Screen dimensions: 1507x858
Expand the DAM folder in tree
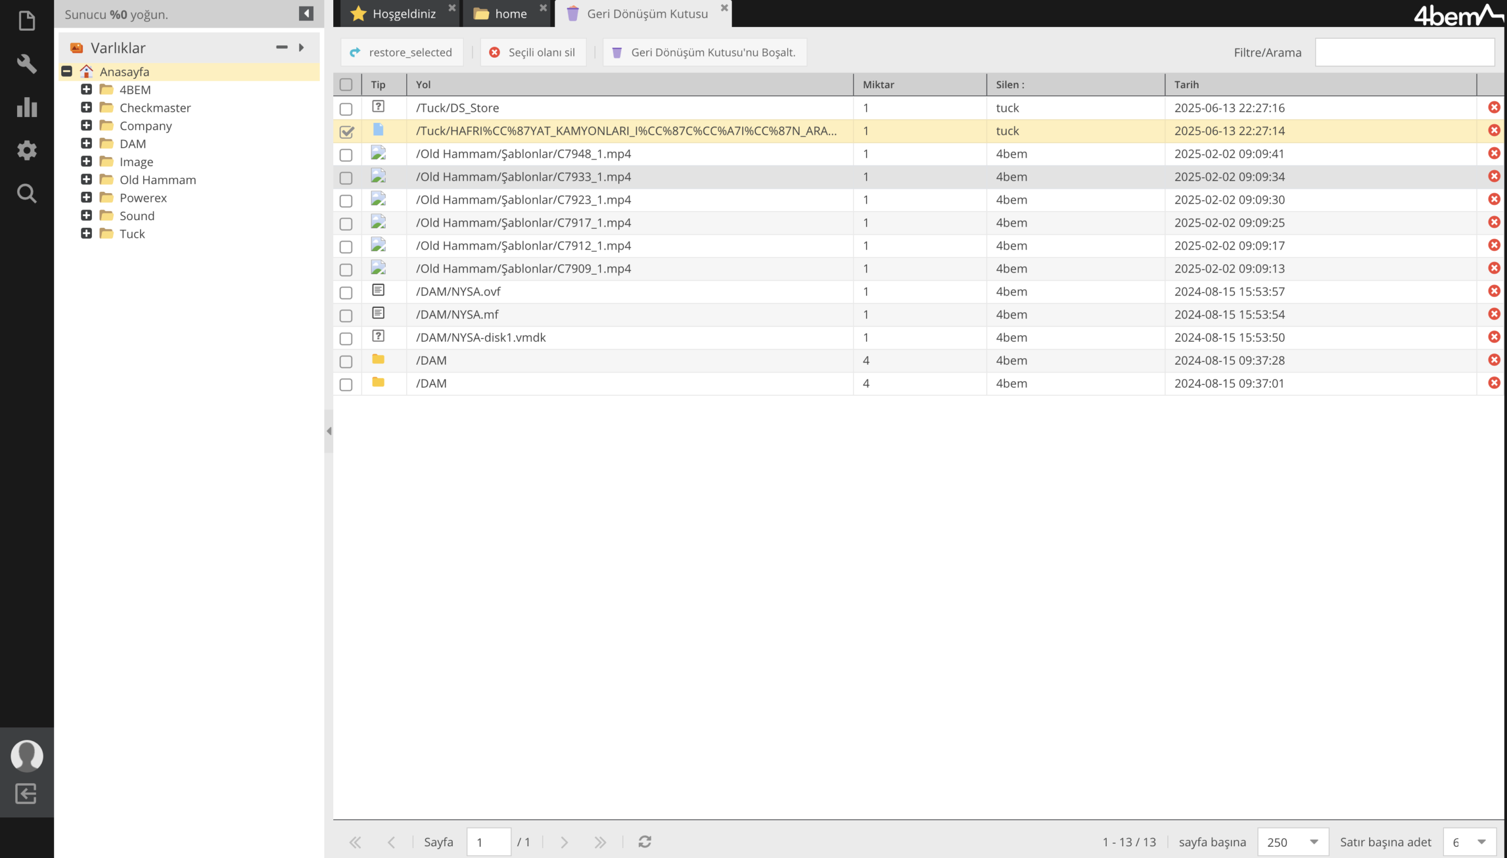(87, 143)
